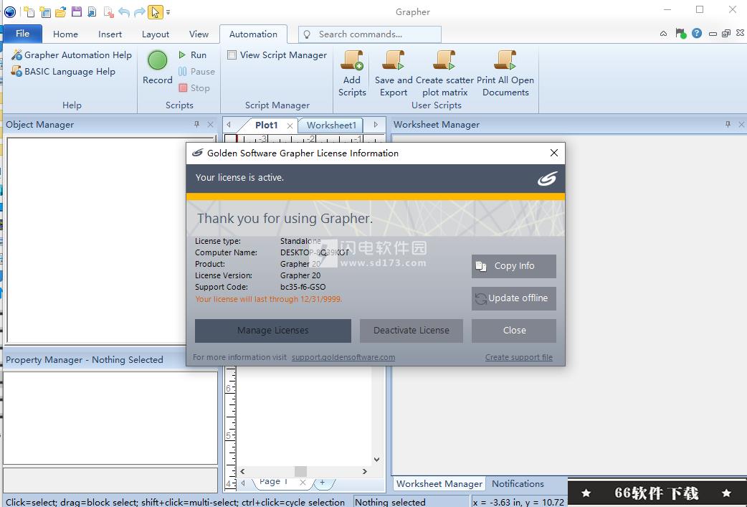Click the Search commands box

pos(370,34)
